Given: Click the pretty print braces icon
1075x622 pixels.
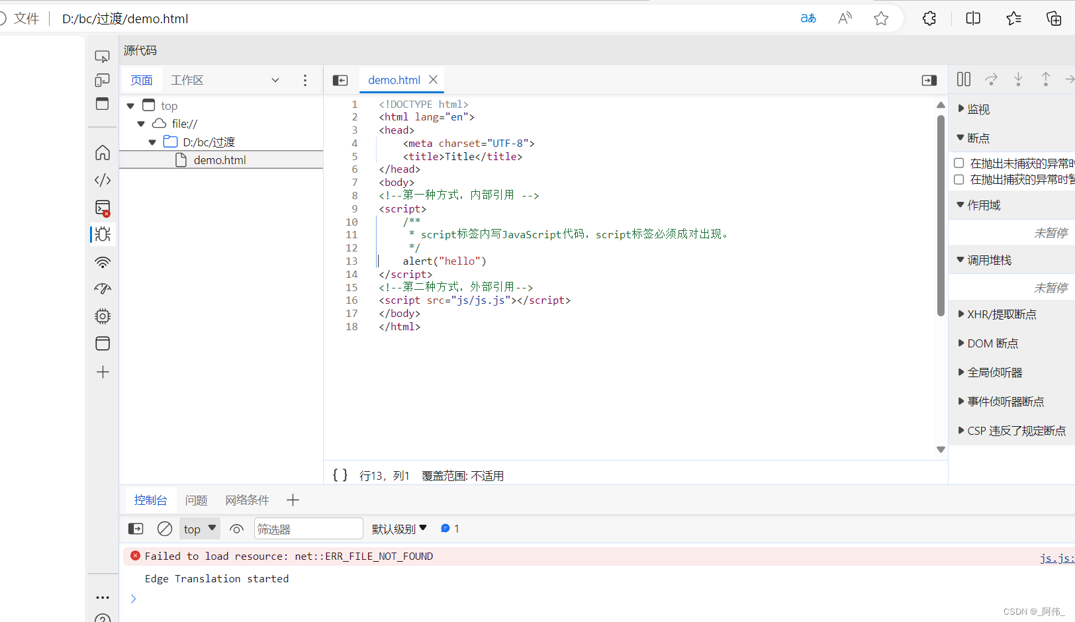Looking at the screenshot, I should click(340, 475).
